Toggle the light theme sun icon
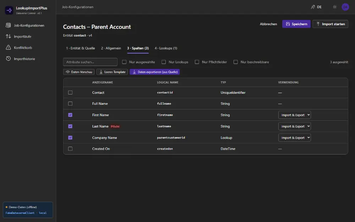The width and height of the screenshot is (355, 222). (335, 7)
